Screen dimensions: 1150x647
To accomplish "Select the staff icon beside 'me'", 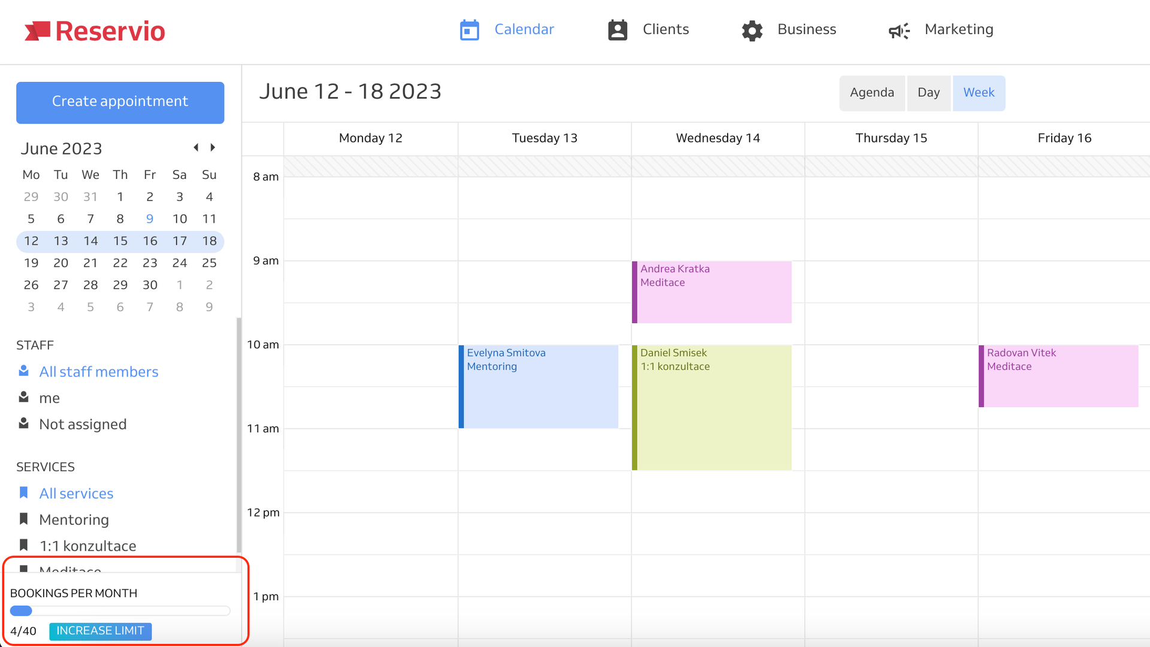I will tap(24, 396).
